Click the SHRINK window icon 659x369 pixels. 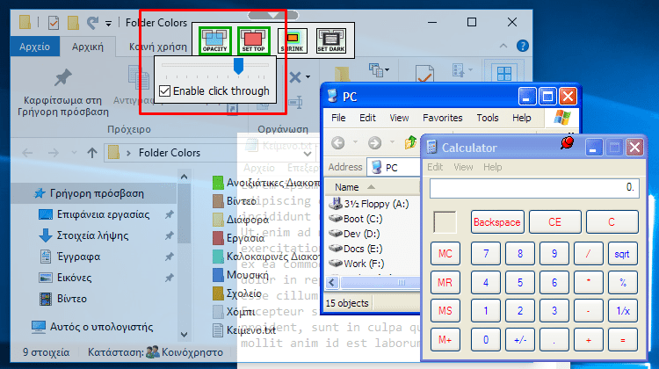pyautogui.click(x=293, y=40)
